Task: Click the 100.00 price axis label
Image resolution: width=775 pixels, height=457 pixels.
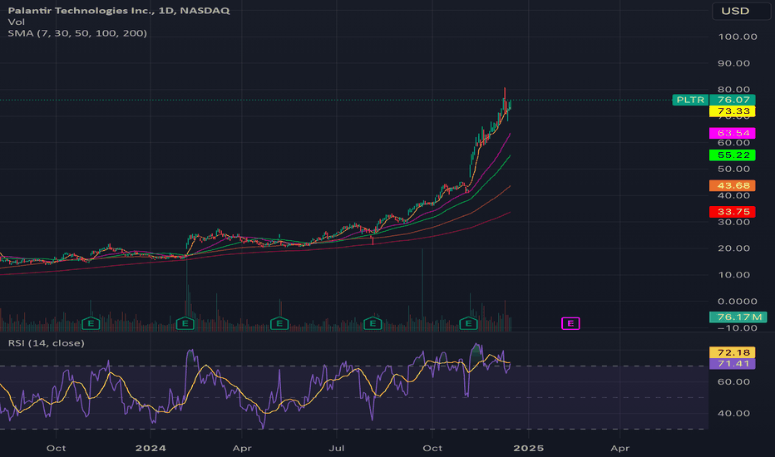Action: point(738,37)
